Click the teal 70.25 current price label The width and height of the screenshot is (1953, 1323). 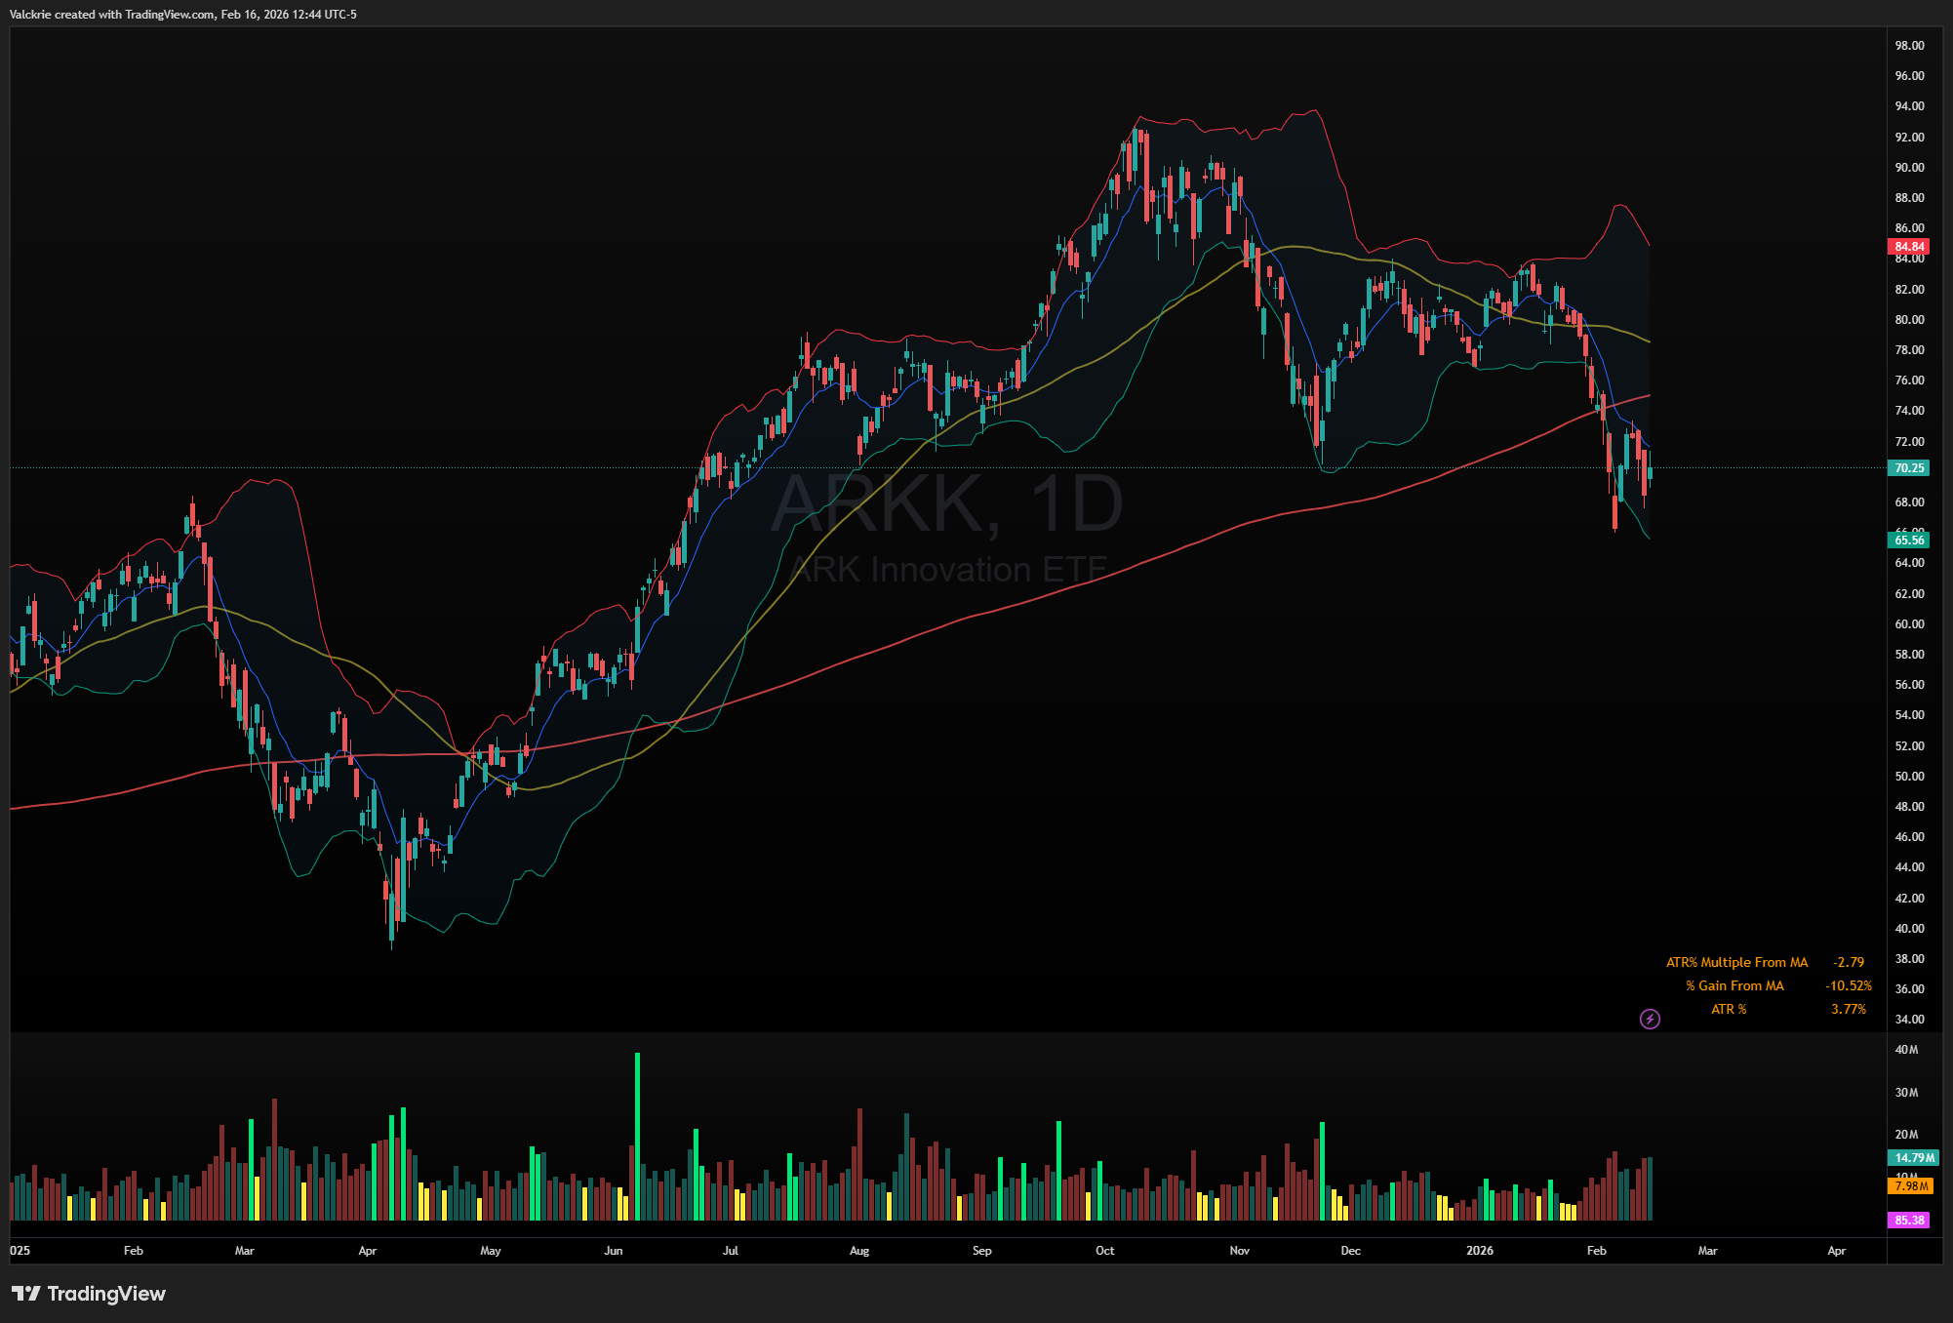click(x=1909, y=468)
